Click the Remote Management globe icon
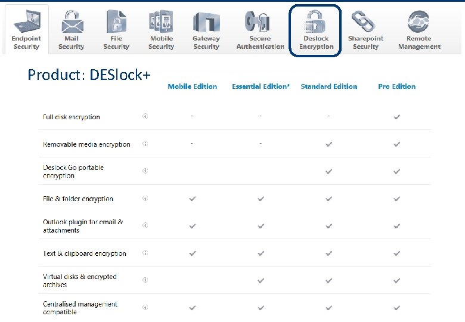The width and height of the screenshot is (465, 322). [419, 23]
